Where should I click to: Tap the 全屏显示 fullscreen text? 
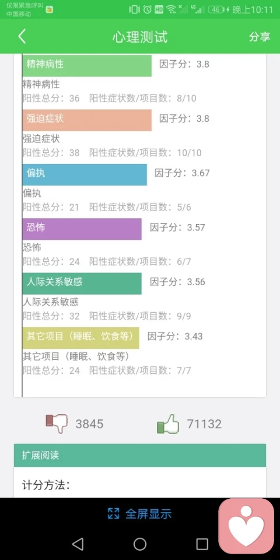[x=149, y=514]
